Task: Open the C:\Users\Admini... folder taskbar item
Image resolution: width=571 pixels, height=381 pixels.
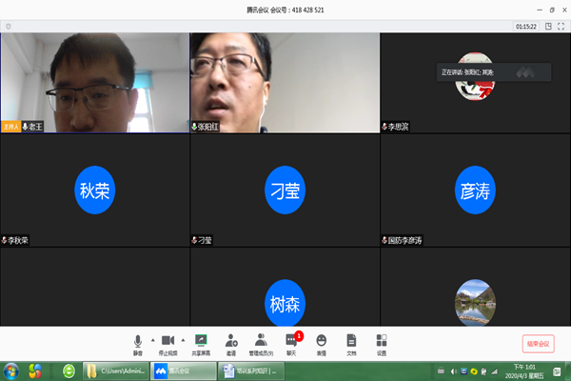Action: (x=116, y=371)
